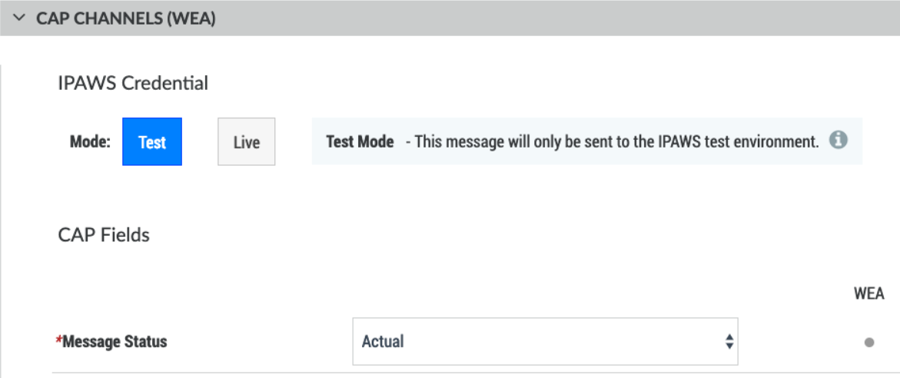Click the CAP CHANNELS (WEA) header title
Viewport: 900px width, 378px height.
[126, 18]
